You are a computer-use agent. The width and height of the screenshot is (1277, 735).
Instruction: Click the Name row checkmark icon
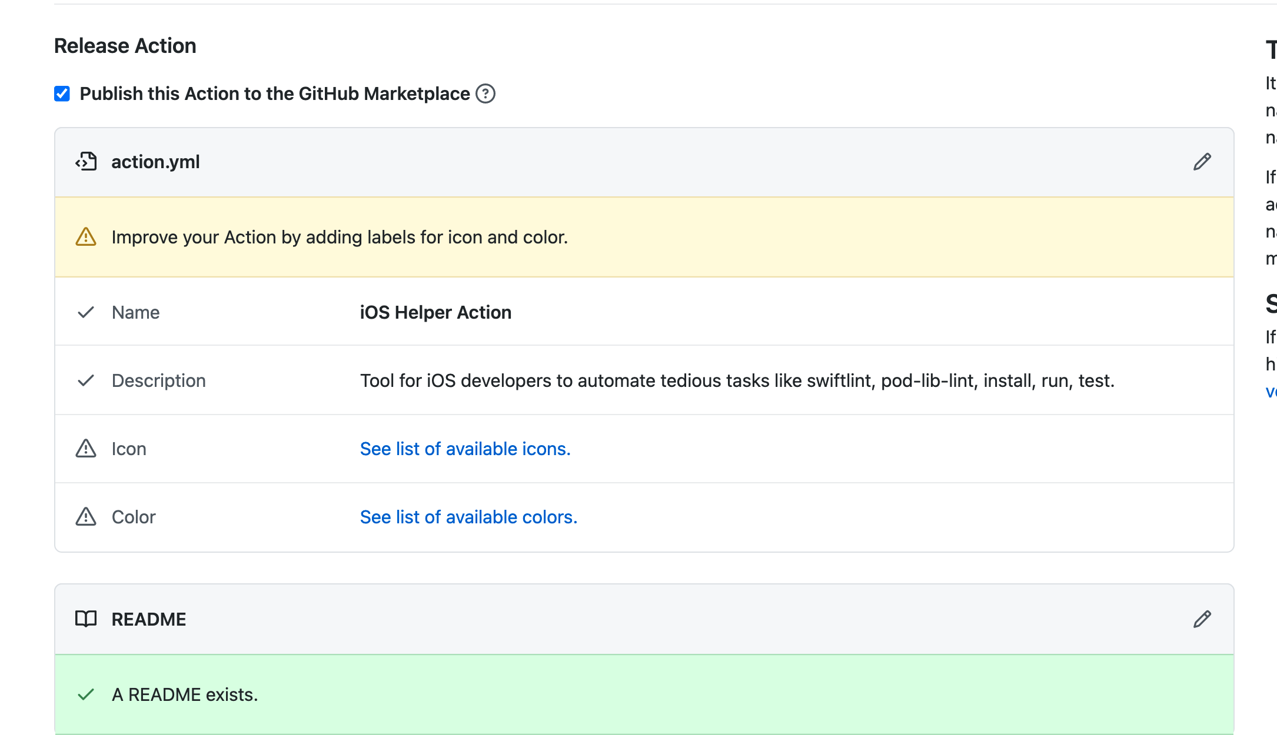point(86,312)
